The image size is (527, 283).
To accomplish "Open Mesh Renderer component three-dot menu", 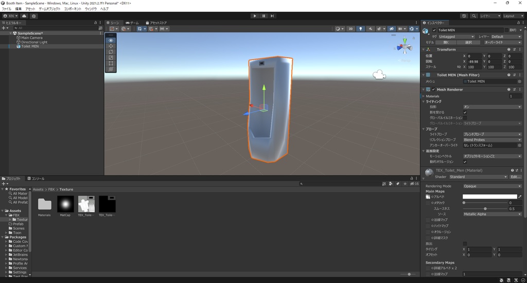I will coord(520,90).
